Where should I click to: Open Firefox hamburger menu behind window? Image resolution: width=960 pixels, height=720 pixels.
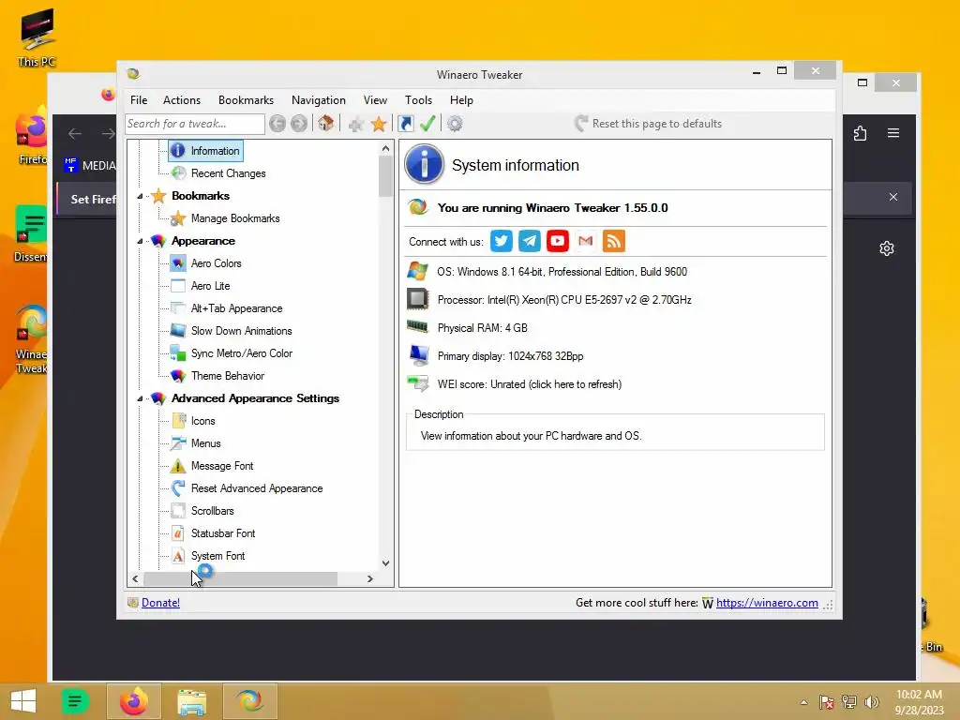[x=893, y=133]
